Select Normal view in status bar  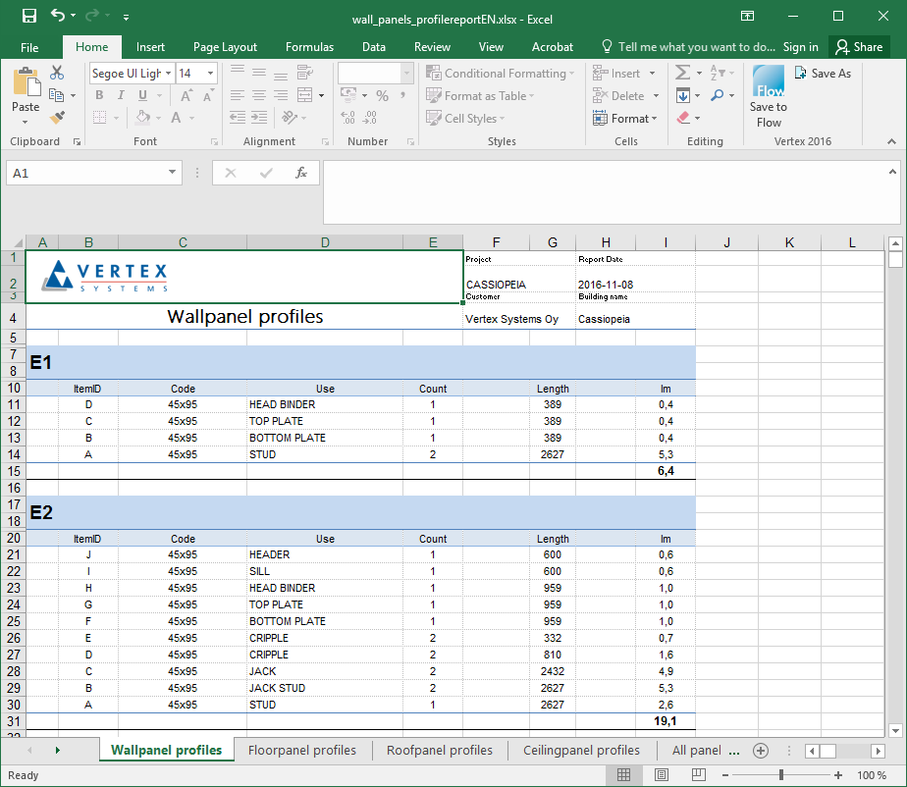coord(623,775)
